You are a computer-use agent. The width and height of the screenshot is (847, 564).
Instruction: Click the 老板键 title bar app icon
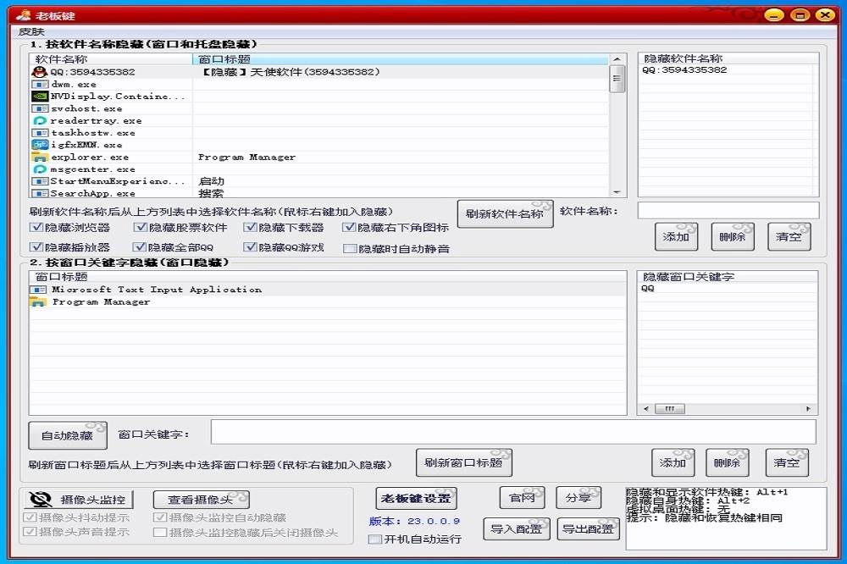[x=23, y=14]
